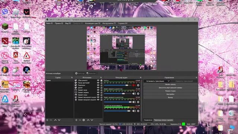Select the Захват входного аудио source row
The width and height of the screenshot is (238, 134).
pyautogui.click(x=87, y=100)
